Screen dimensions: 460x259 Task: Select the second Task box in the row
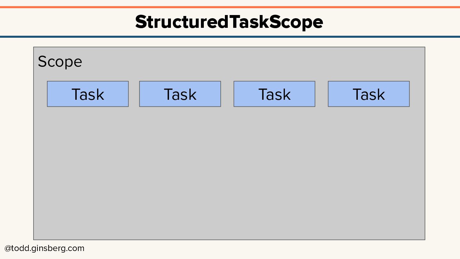pos(180,94)
